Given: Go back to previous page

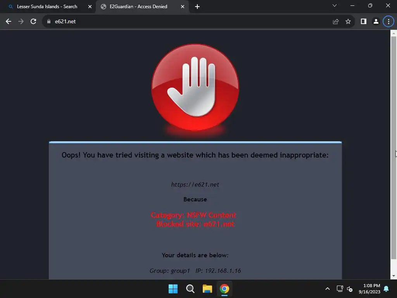Looking at the screenshot, I should [x=9, y=22].
